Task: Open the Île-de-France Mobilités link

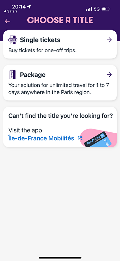Action: tap(41, 138)
